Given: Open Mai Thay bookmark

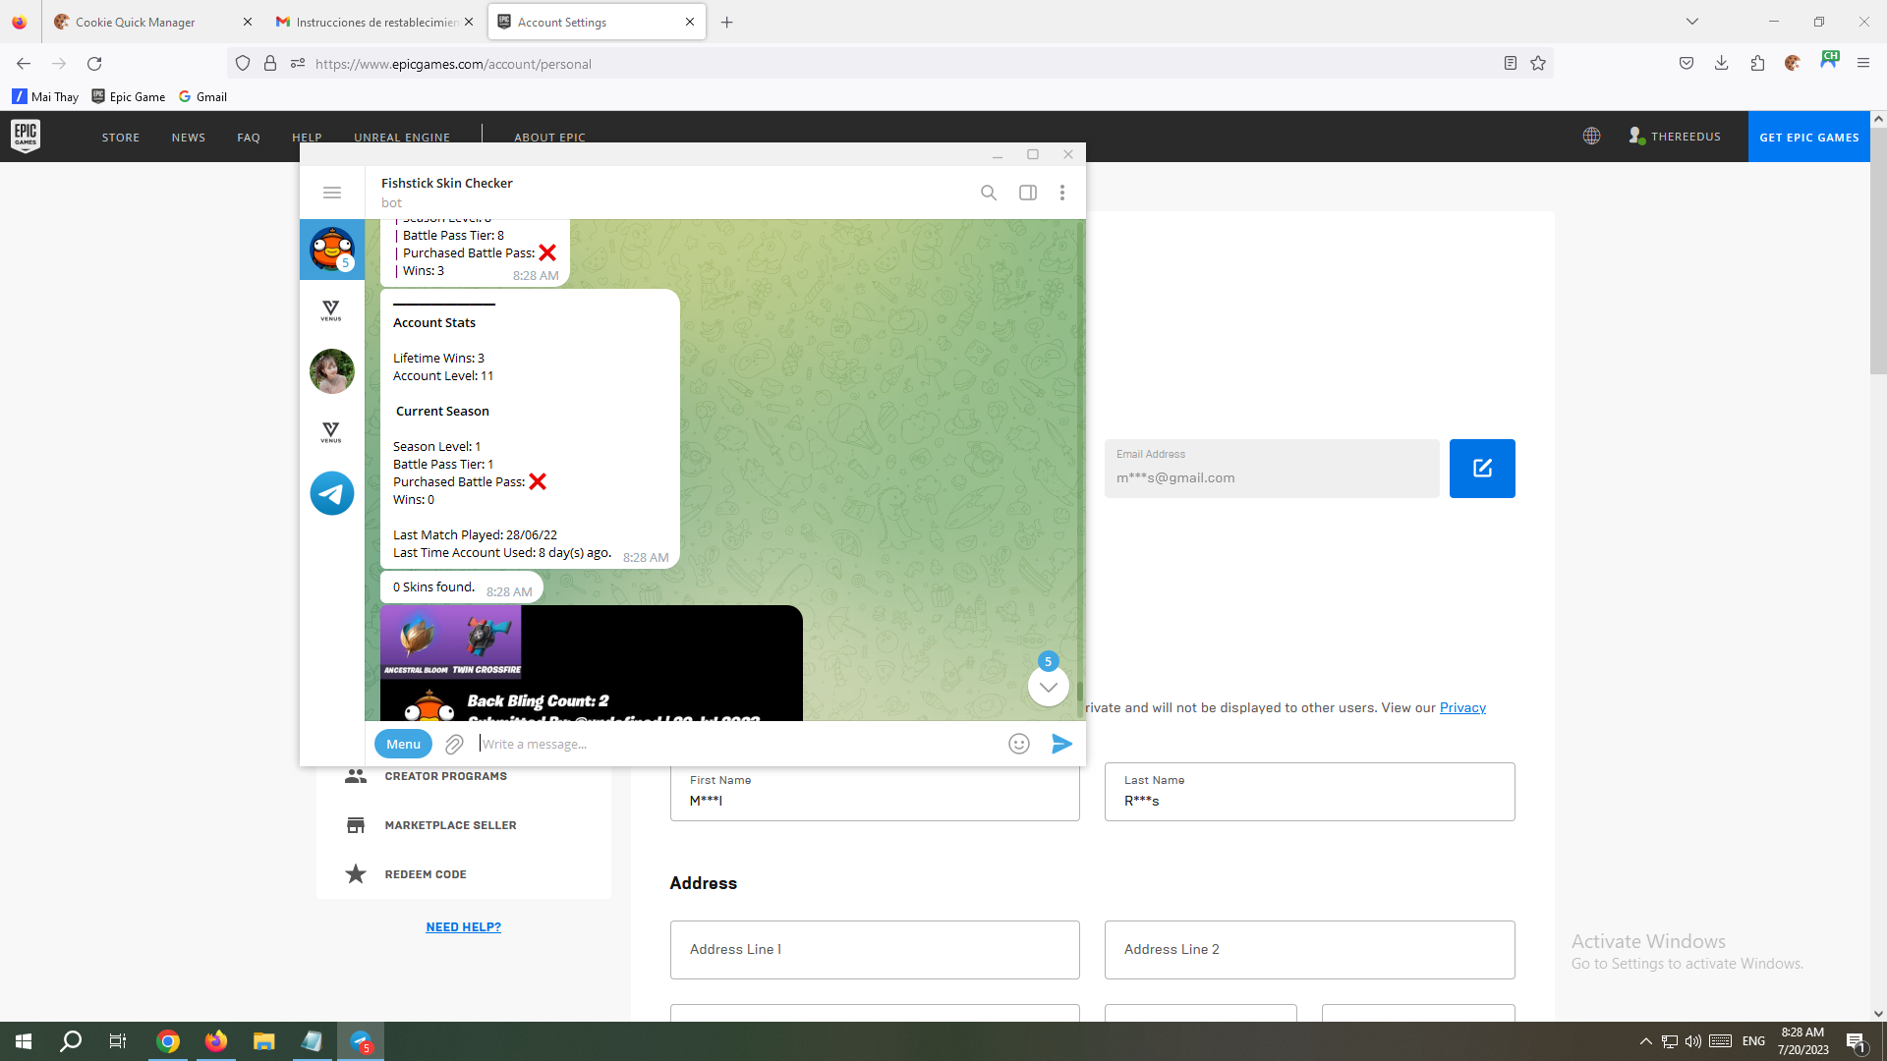Looking at the screenshot, I should tap(45, 96).
